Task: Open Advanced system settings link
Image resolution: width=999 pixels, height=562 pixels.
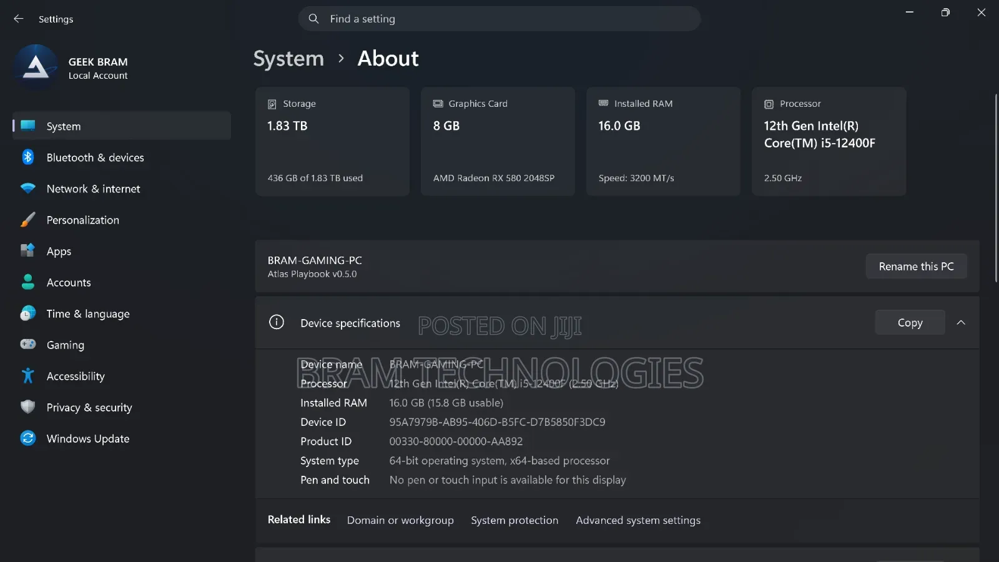Action: click(638, 520)
